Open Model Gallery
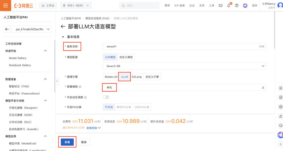 [x=18, y=58]
